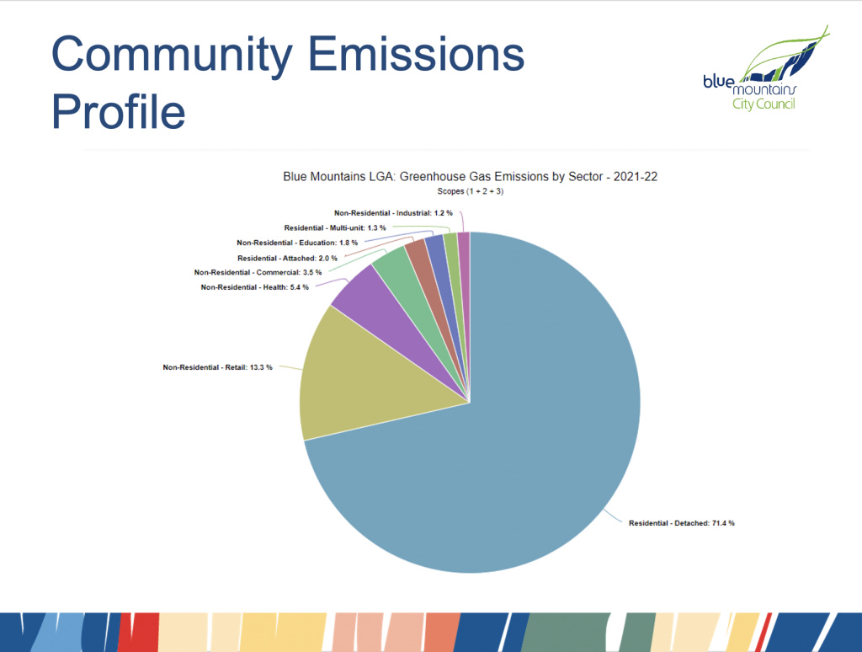The height and width of the screenshot is (652, 862).
Task: Click the 'Non-Residential - Retail: 13.3 %' label
Action: pyautogui.click(x=218, y=367)
